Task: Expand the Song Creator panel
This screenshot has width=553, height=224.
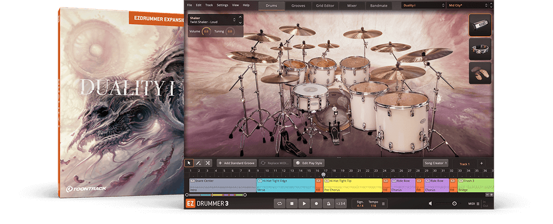Action: tap(436, 163)
